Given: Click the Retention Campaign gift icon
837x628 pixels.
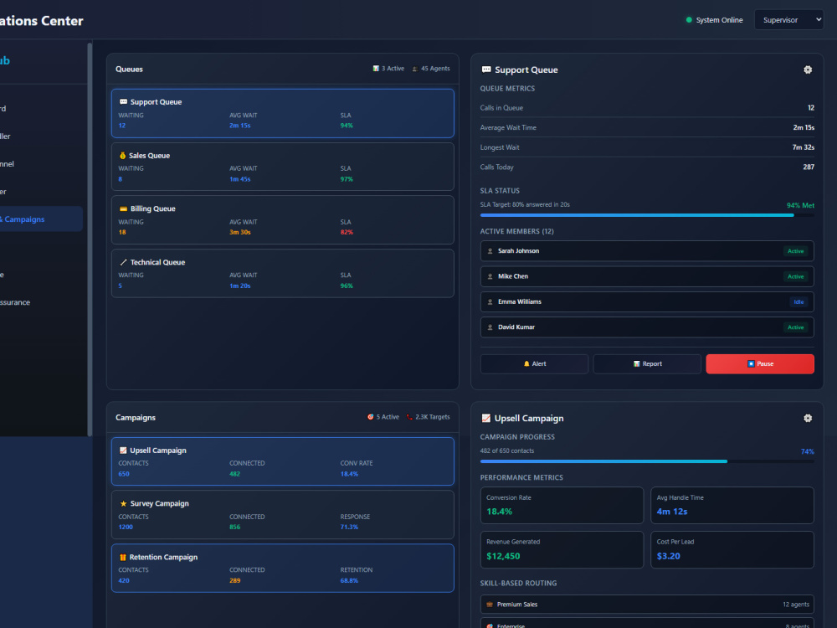Looking at the screenshot, I should coord(123,557).
